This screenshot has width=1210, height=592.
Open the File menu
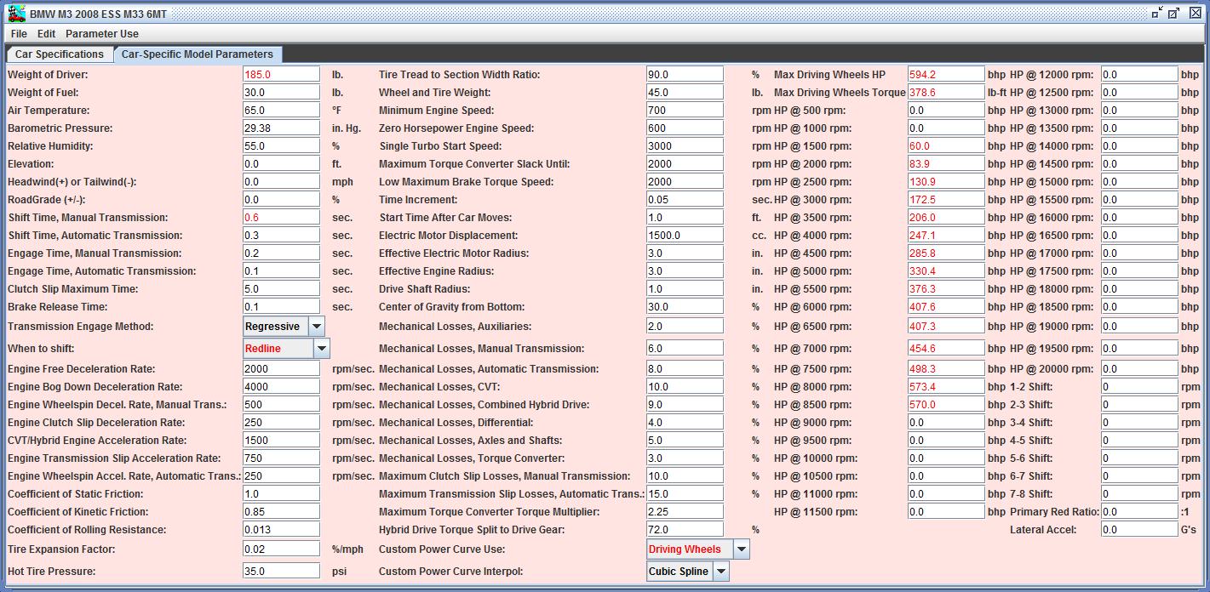click(19, 34)
